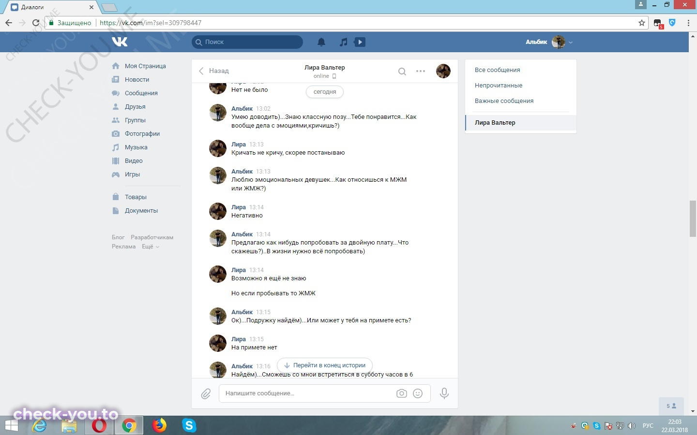Launch Internet Explorer from the taskbar

click(x=39, y=425)
